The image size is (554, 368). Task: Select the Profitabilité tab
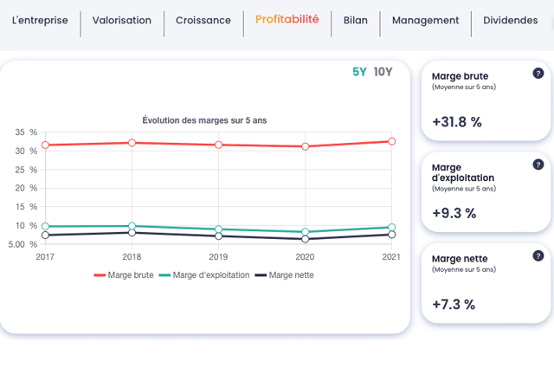(287, 19)
